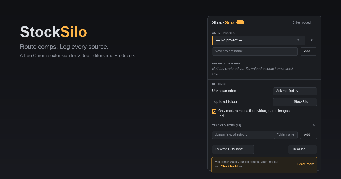Click the ACTIVE PROJECT section label

click(x=224, y=33)
